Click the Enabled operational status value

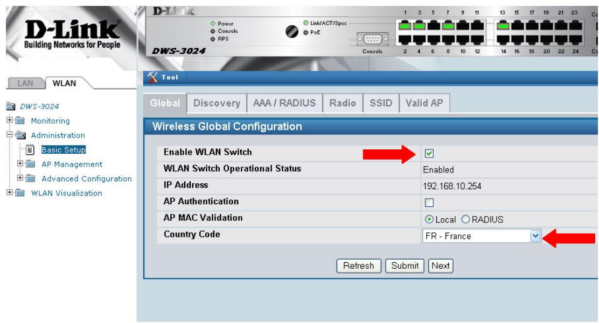438,170
